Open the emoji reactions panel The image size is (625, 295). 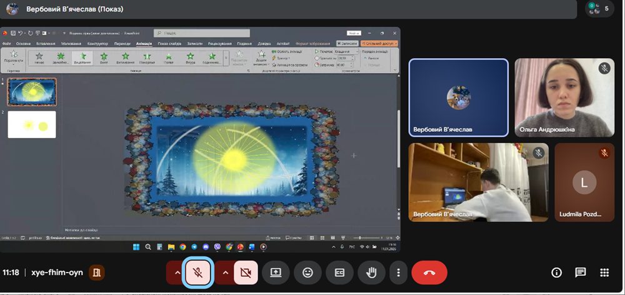307,272
